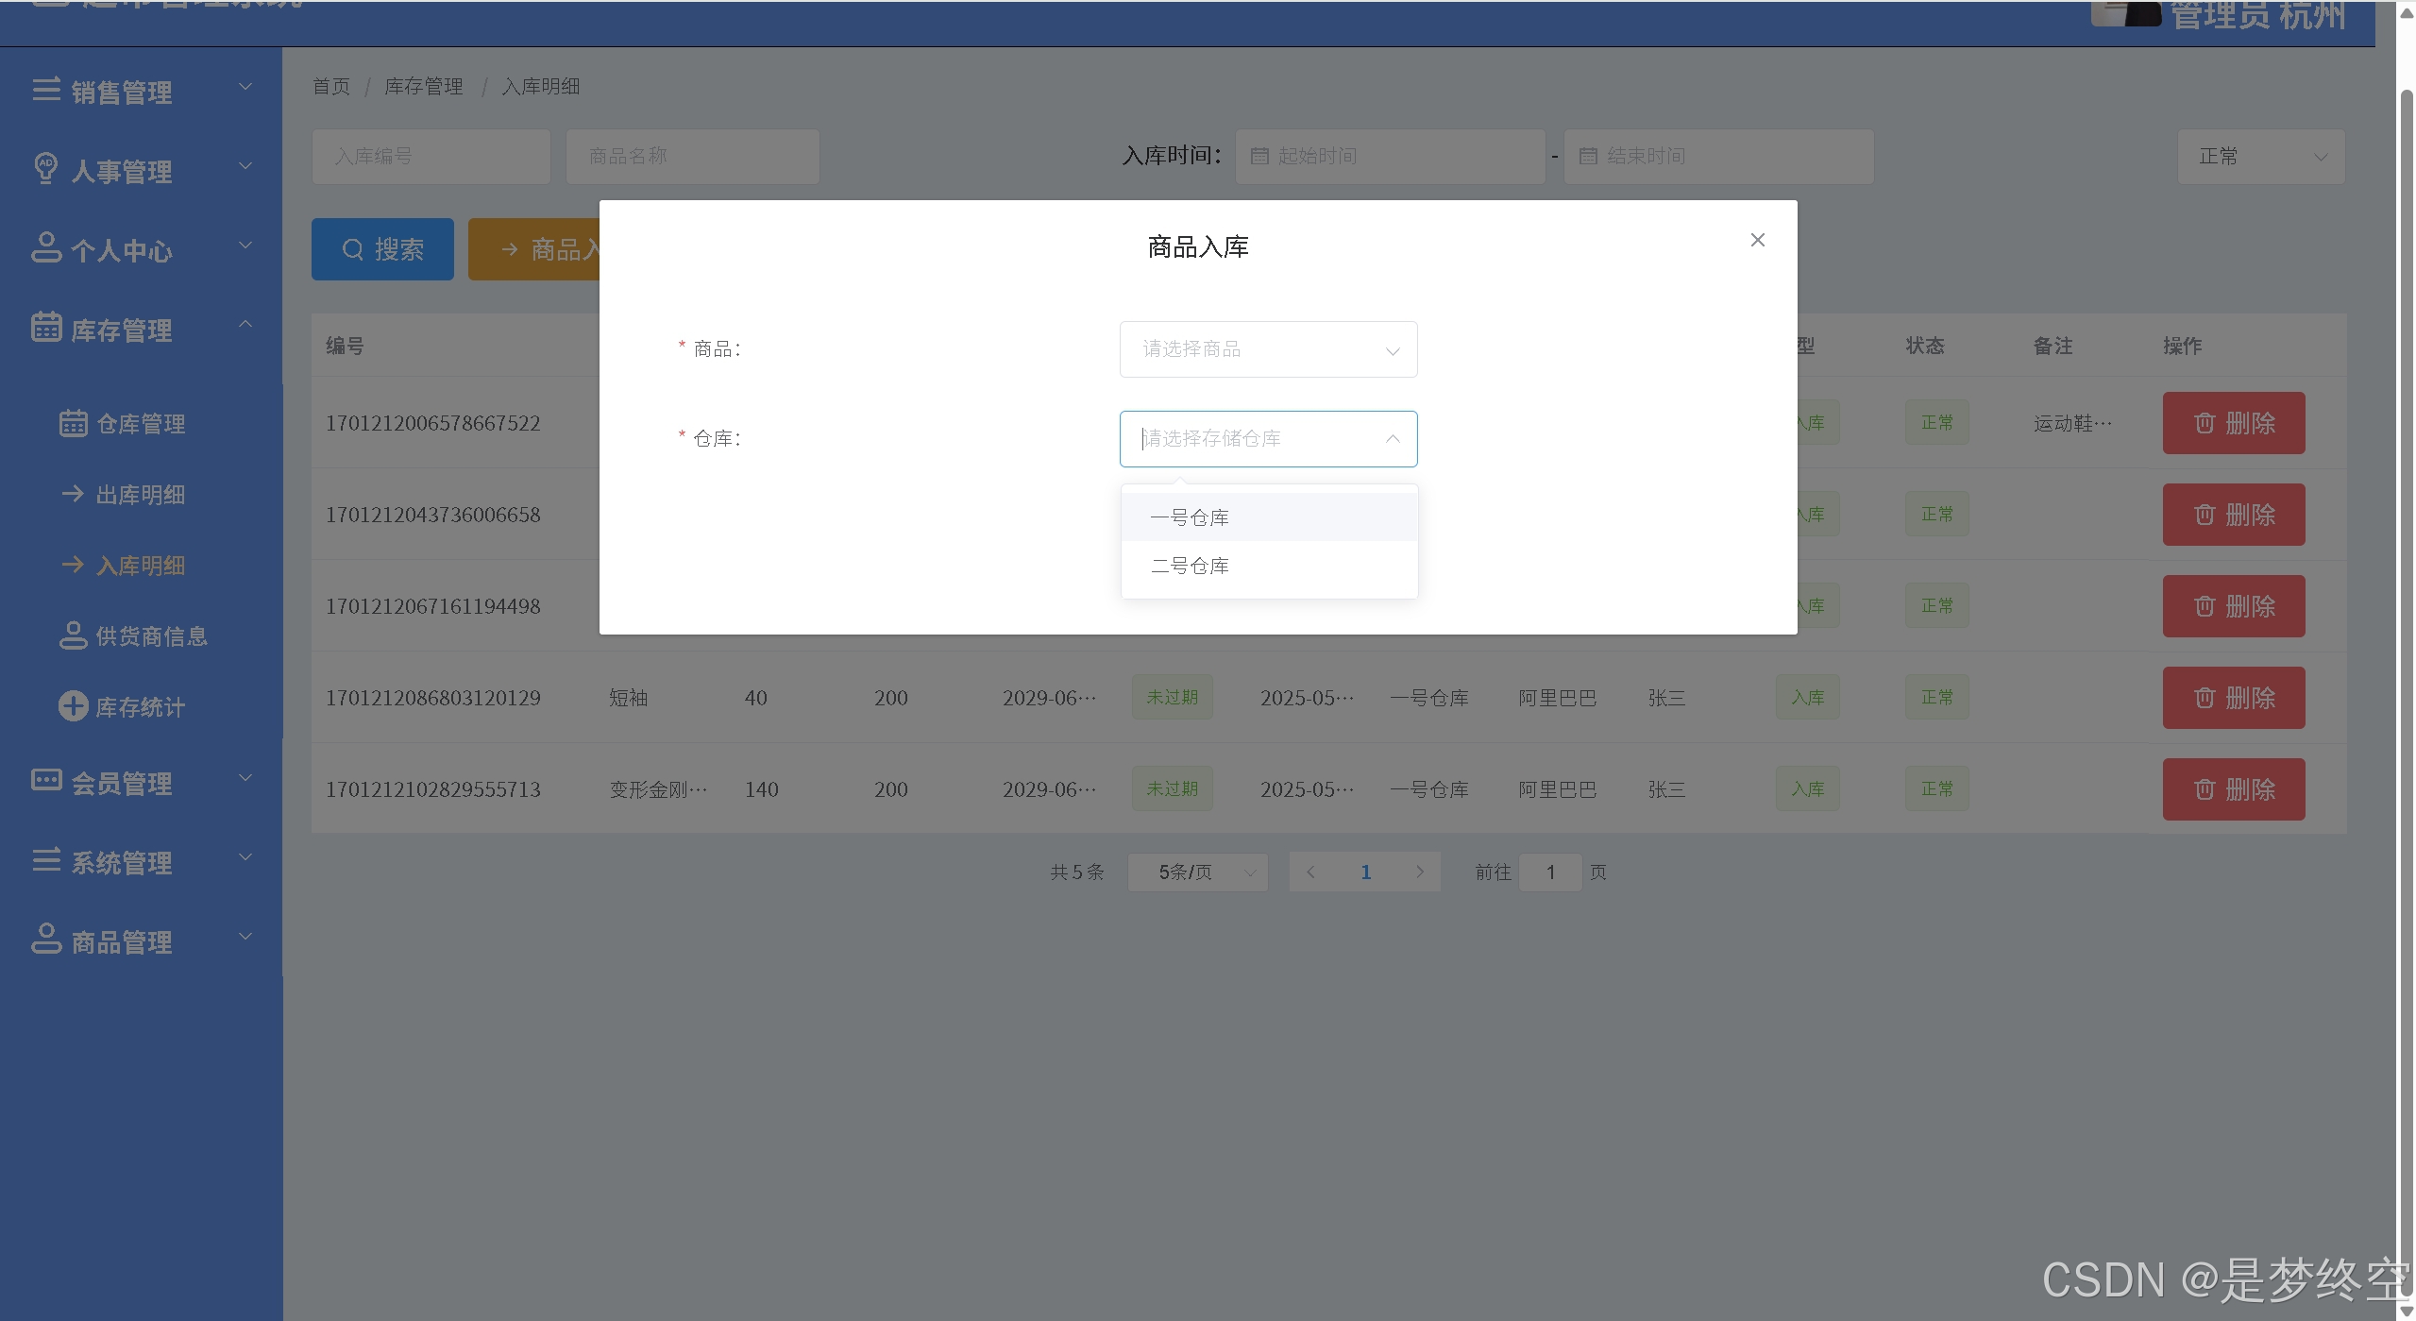Click the 出库明细 arrow icon
The width and height of the screenshot is (2416, 1321).
click(73, 494)
